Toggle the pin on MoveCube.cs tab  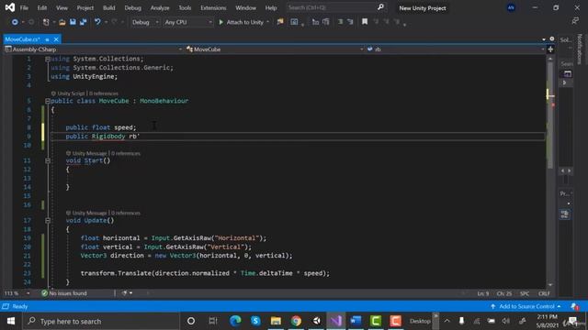pos(47,39)
